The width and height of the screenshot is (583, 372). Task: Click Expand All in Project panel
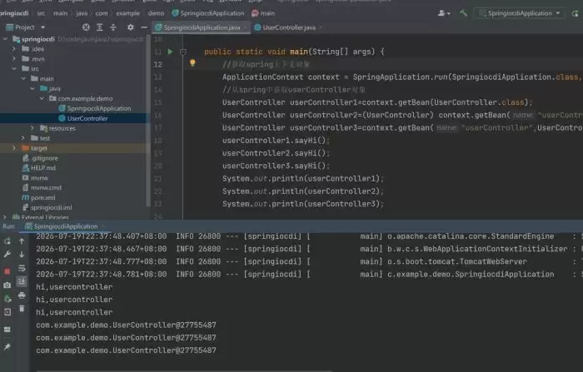tap(100, 27)
